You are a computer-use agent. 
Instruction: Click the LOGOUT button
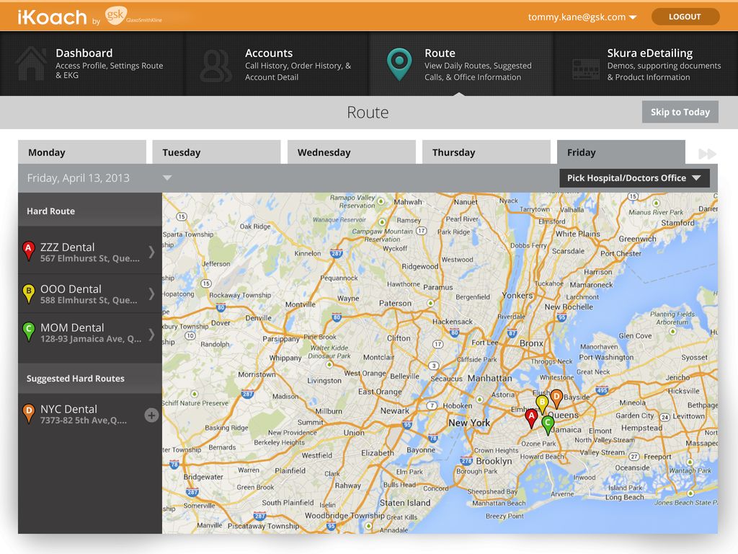click(685, 17)
